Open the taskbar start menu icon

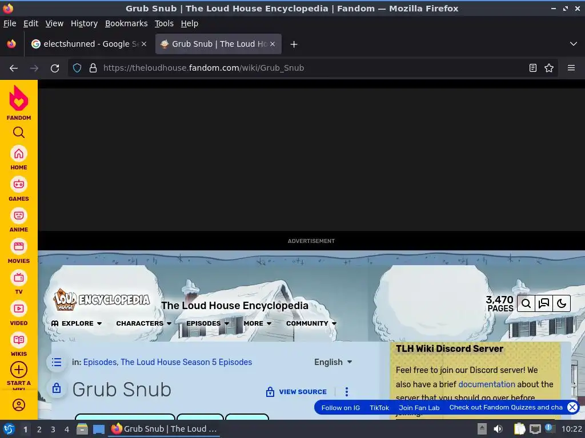[x=9, y=429]
